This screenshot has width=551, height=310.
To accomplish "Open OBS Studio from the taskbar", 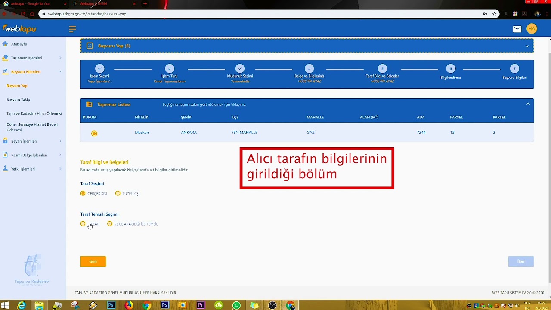I will click(x=272, y=305).
